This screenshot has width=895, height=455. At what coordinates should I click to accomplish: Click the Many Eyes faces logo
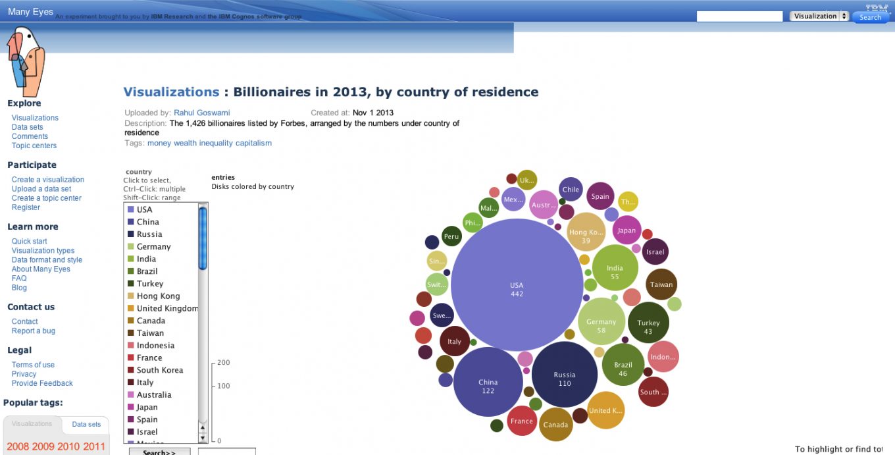25,61
